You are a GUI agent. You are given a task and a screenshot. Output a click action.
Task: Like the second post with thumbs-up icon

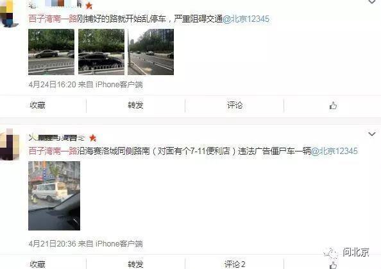tap(333, 265)
